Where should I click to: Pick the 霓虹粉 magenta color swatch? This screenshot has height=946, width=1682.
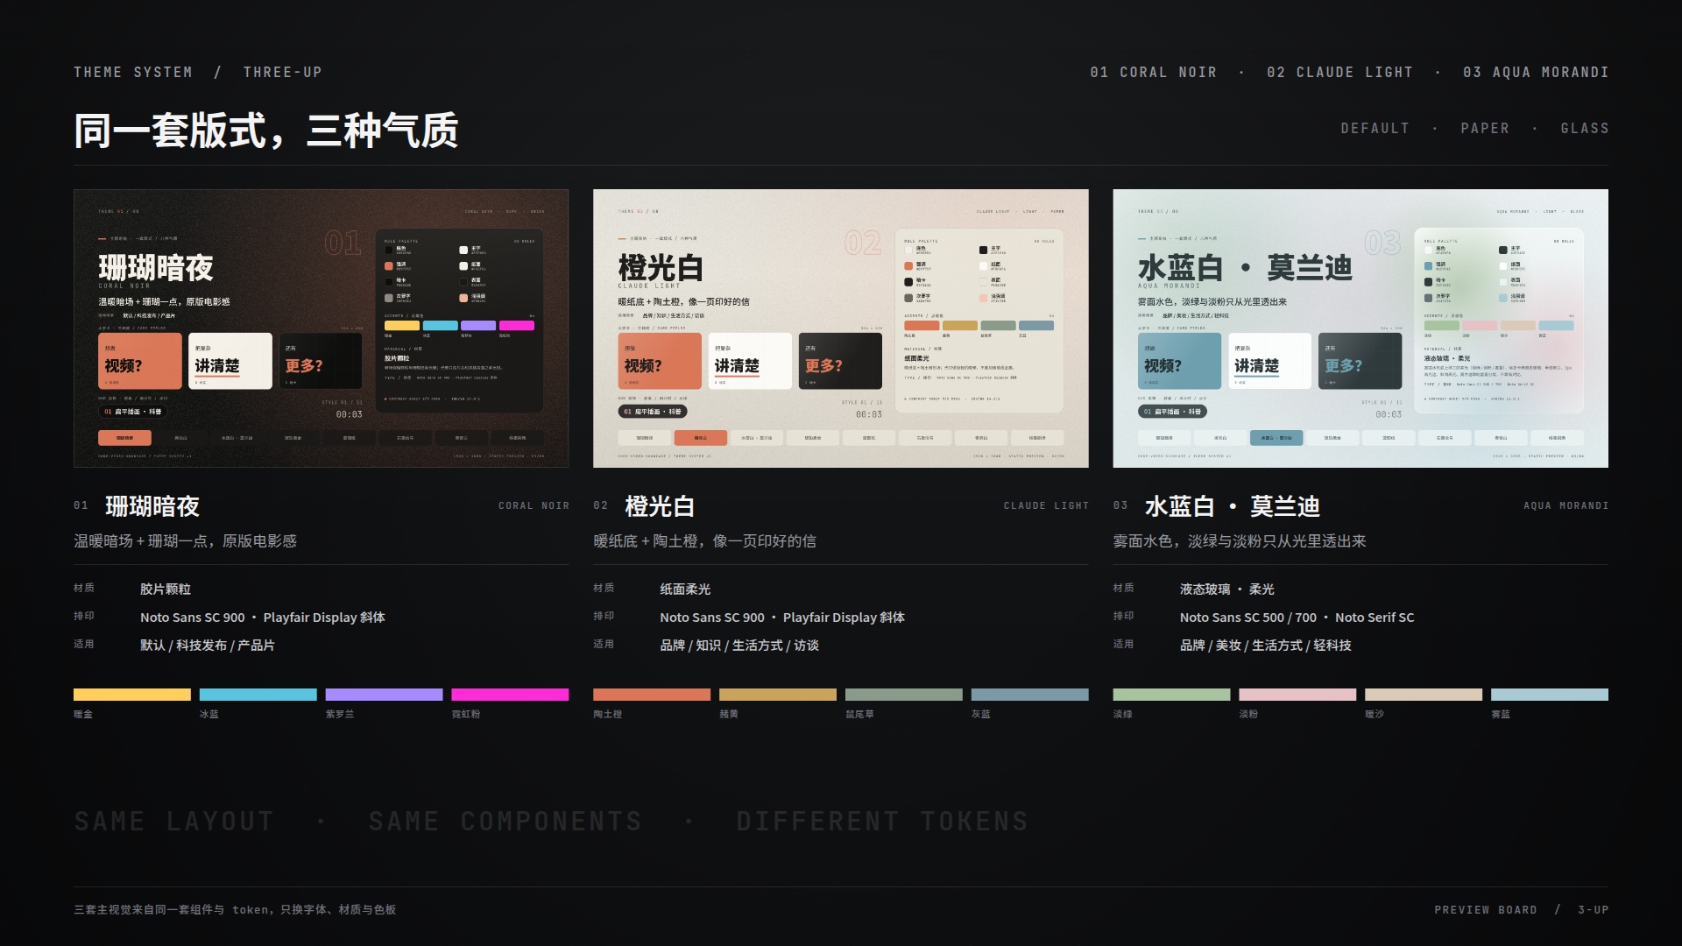[510, 695]
